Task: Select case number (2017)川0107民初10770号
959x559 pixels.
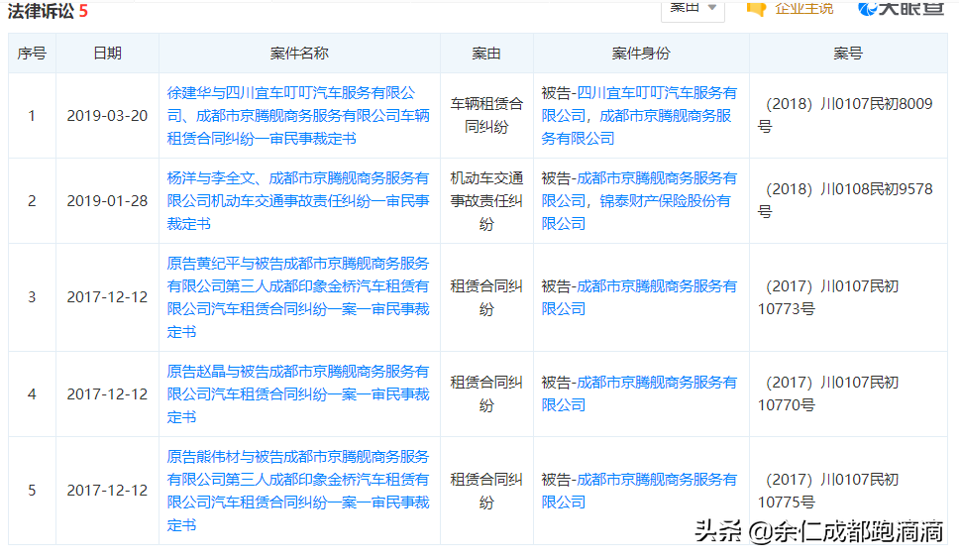Action: pos(829,393)
